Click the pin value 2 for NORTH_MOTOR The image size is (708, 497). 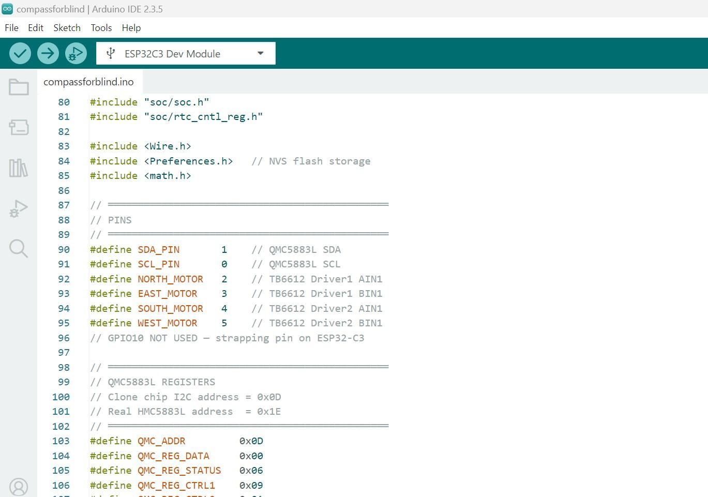point(224,279)
